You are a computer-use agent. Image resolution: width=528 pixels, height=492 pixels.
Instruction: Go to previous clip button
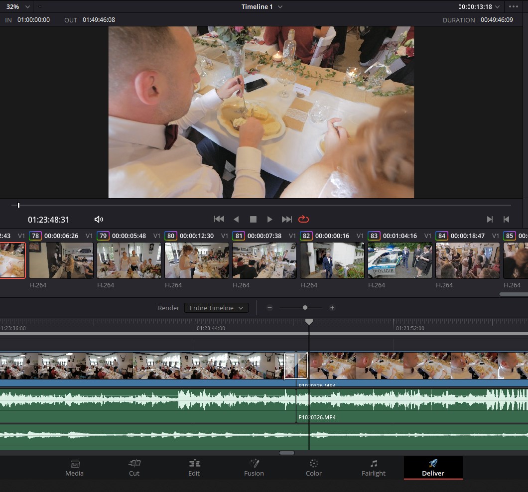coord(506,220)
